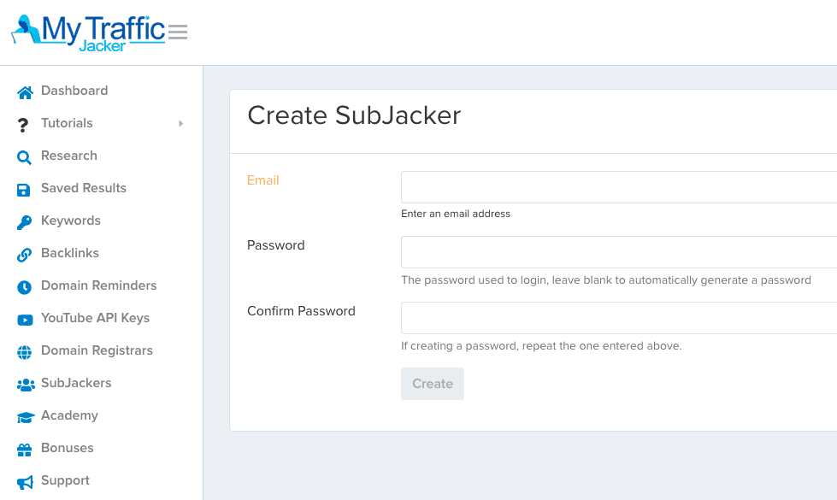Click the Saved Results floppy disk icon
837x500 pixels.
pos(23,190)
